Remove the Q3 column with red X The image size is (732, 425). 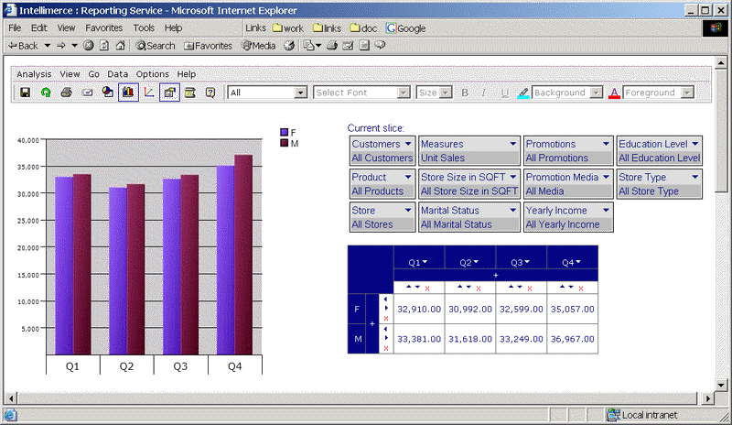click(530, 289)
